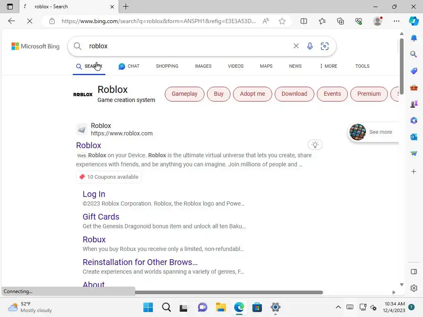This screenshot has height=317, width=423.
Task: Stop page loading with X button
Action: (30, 21)
